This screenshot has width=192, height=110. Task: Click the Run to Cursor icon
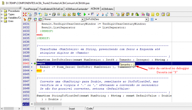pyautogui.click(x=112, y=14)
